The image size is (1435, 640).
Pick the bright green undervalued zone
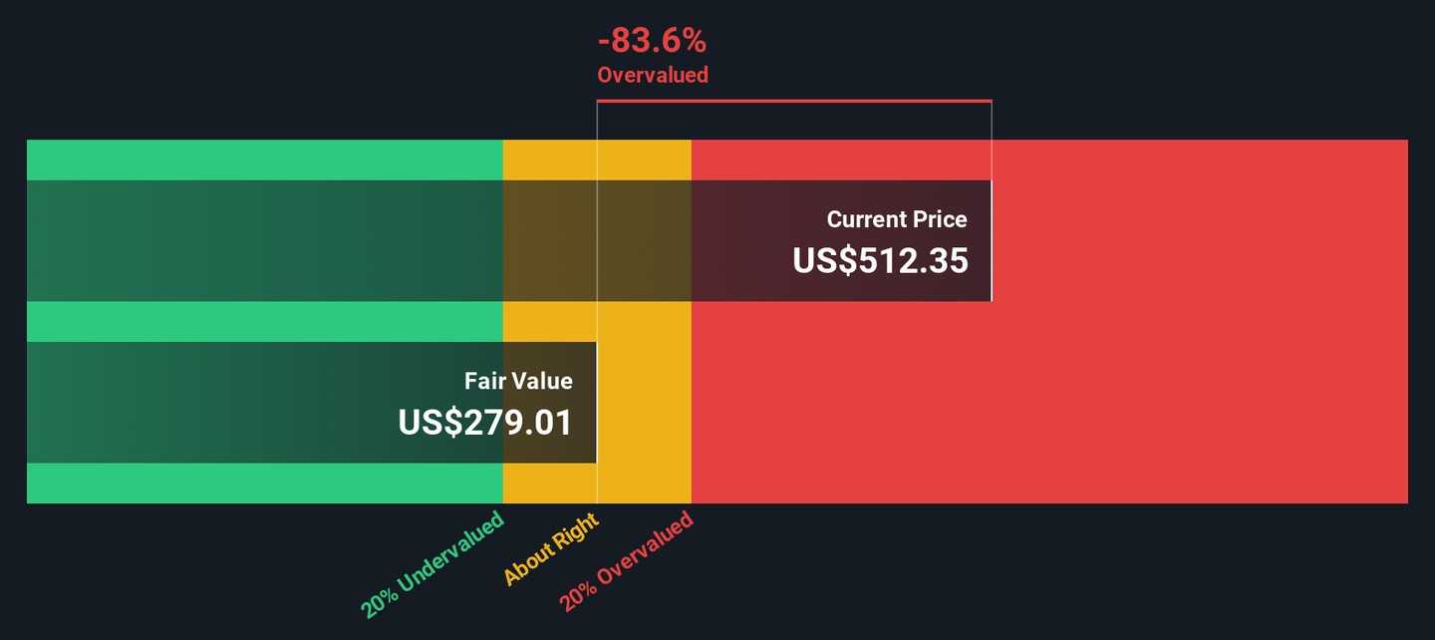[264, 160]
